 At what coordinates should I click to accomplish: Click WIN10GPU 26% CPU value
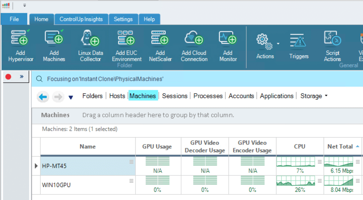click(x=300, y=190)
